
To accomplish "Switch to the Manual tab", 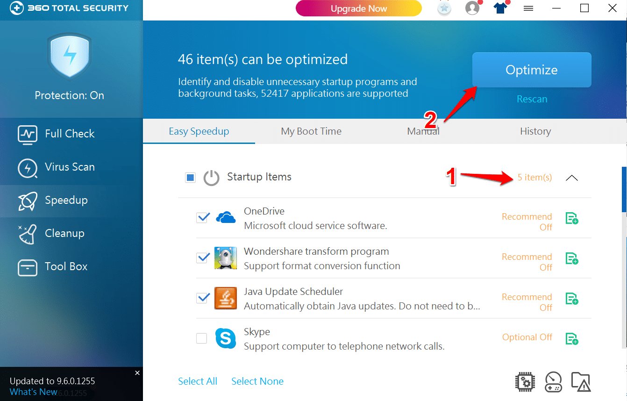I will [x=423, y=131].
